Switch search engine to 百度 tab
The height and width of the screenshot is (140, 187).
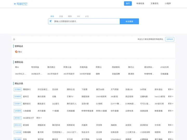pos(61,16)
